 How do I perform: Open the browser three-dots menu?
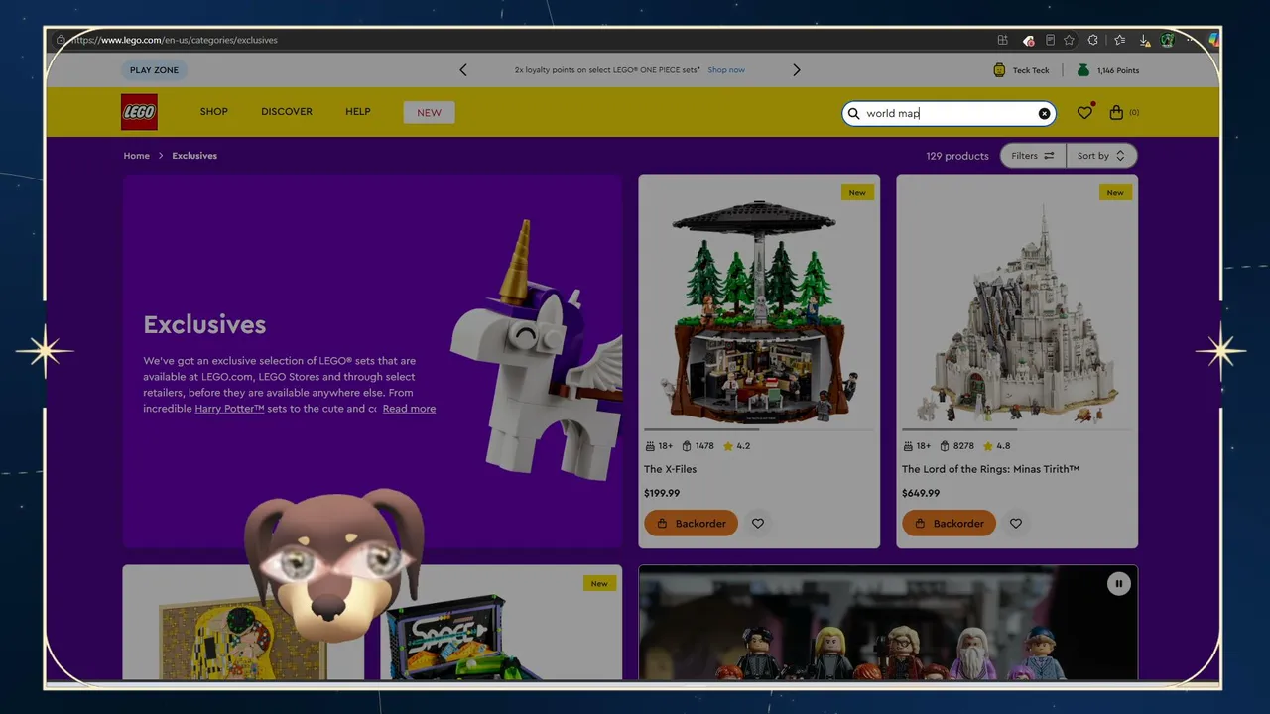click(1192, 41)
